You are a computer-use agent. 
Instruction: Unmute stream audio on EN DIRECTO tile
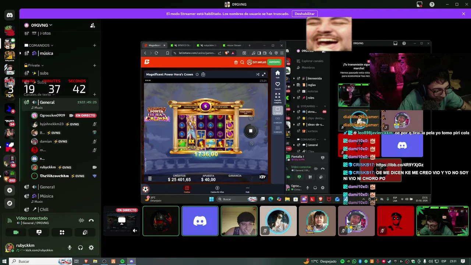pyautogui.click(x=135, y=231)
